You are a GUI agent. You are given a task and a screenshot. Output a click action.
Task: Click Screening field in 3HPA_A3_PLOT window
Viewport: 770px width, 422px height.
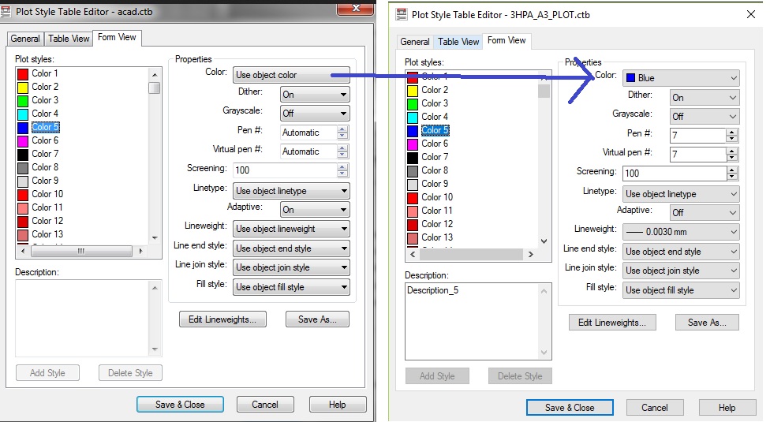click(x=675, y=174)
